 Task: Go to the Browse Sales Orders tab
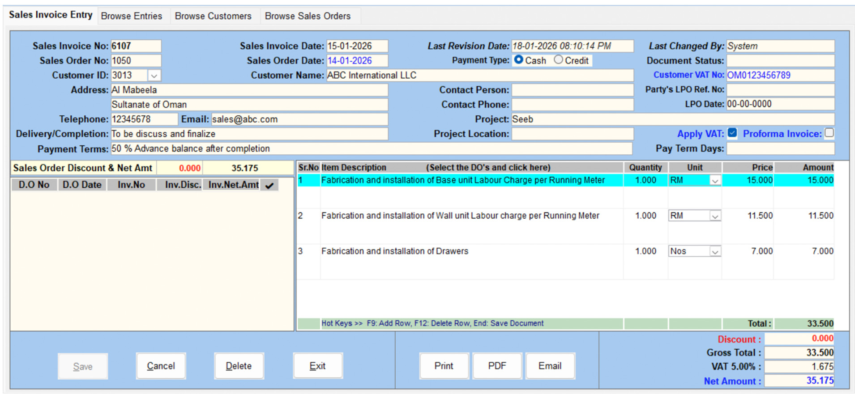(x=308, y=16)
